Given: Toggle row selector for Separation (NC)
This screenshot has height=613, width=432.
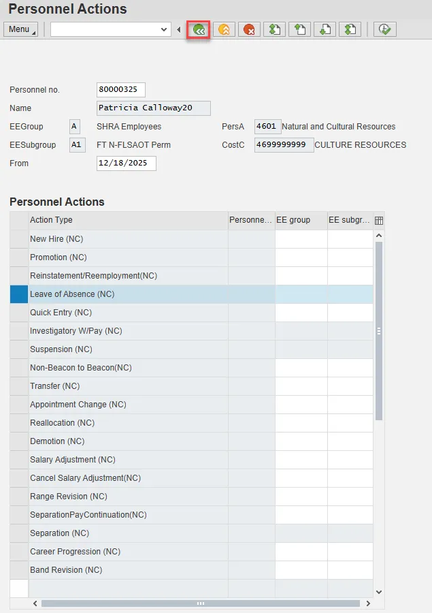Looking at the screenshot, I should pos(19,533).
